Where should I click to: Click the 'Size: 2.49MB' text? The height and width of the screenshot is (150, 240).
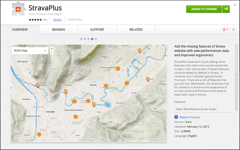click(x=182, y=131)
